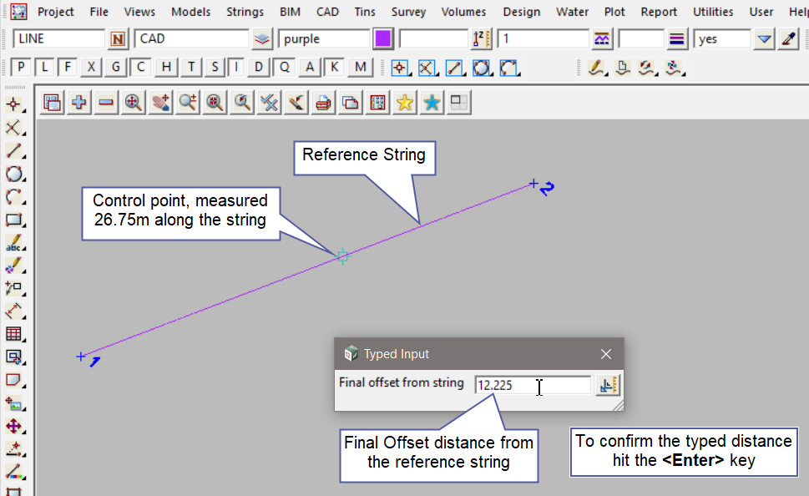Image resolution: width=809 pixels, height=496 pixels.
Task: Click the zoom out minus icon in view toolbar
Action: coord(106,103)
